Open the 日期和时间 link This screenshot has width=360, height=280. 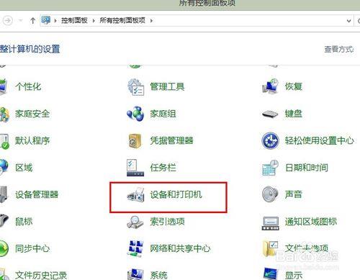pyautogui.click(x=307, y=168)
